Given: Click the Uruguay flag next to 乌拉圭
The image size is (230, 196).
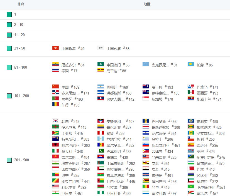Looking at the screenshot, I should click(146, 138).
